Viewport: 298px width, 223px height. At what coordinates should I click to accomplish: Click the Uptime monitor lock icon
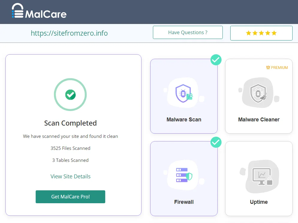point(262,176)
